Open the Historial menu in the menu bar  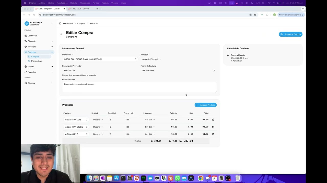(74, 3)
